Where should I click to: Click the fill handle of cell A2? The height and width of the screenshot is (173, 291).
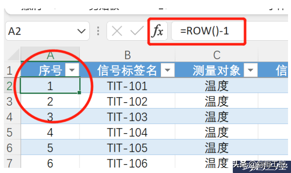point(79,92)
